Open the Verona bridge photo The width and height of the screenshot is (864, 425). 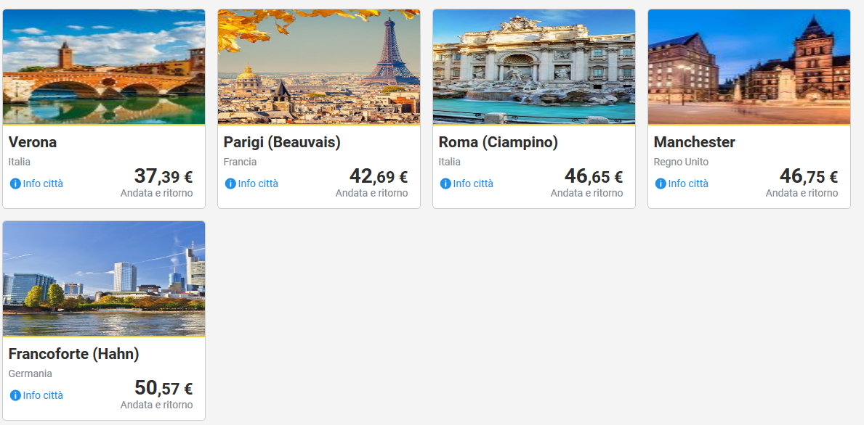coord(104,67)
